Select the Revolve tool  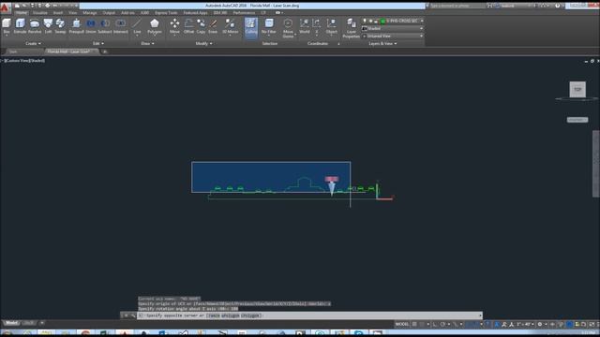pyautogui.click(x=35, y=26)
